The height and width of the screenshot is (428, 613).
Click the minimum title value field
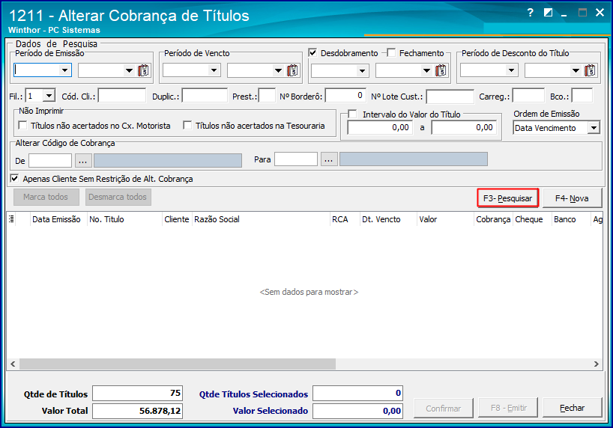(380, 127)
